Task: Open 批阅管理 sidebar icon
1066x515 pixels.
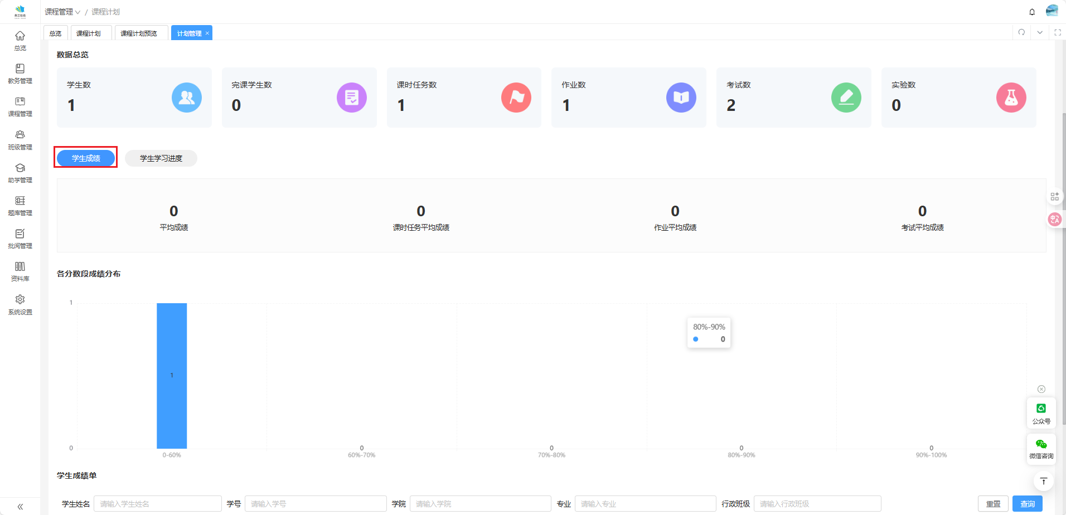Action: pyautogui.click(x=20, y=238)
